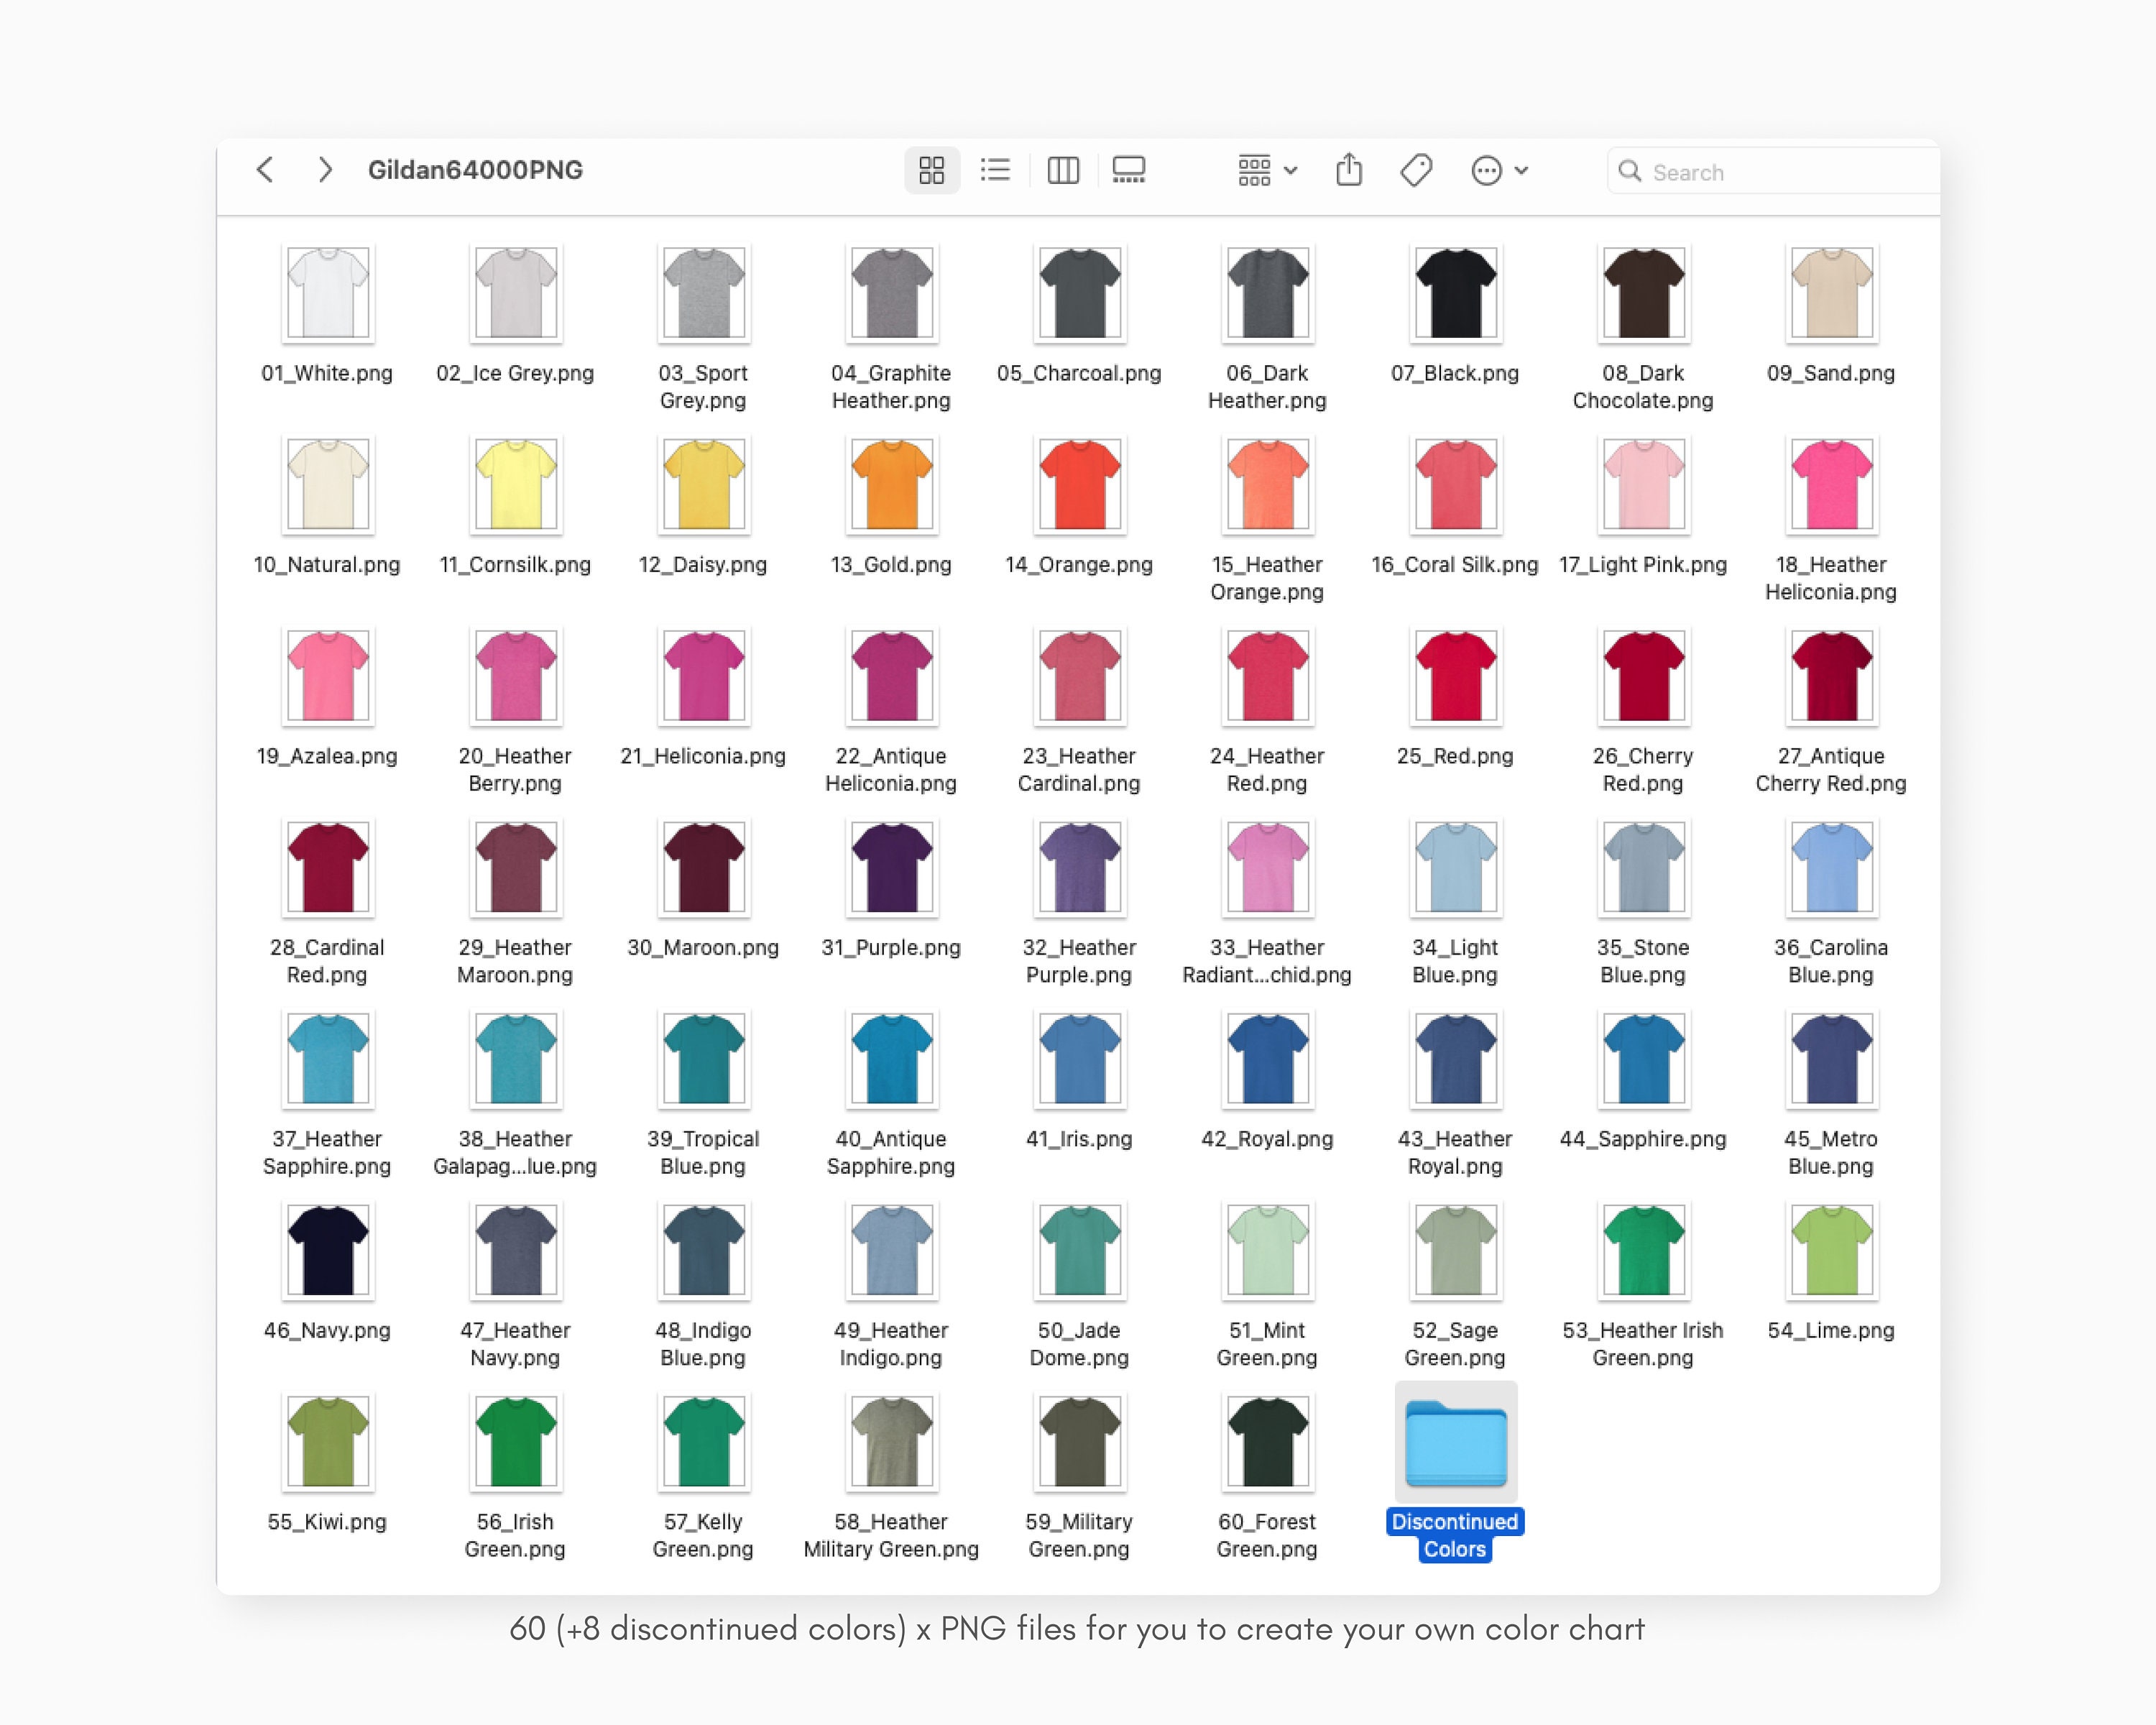The width and height of the screenshot is (2156, 1725).
Task: Click the forward navigation arrow
Action: tap(325, 170)
